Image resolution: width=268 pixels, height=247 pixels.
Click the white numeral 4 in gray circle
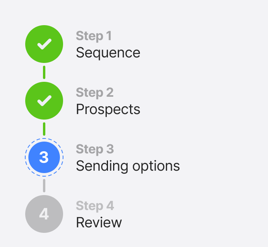pyautogui.click(x=44, y=214)
